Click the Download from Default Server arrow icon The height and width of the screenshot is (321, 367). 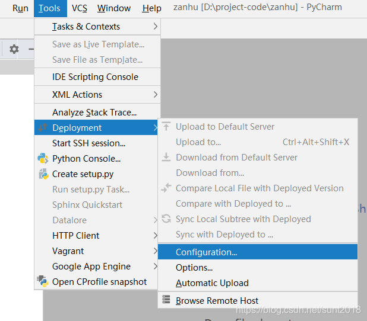pos(166,157)
